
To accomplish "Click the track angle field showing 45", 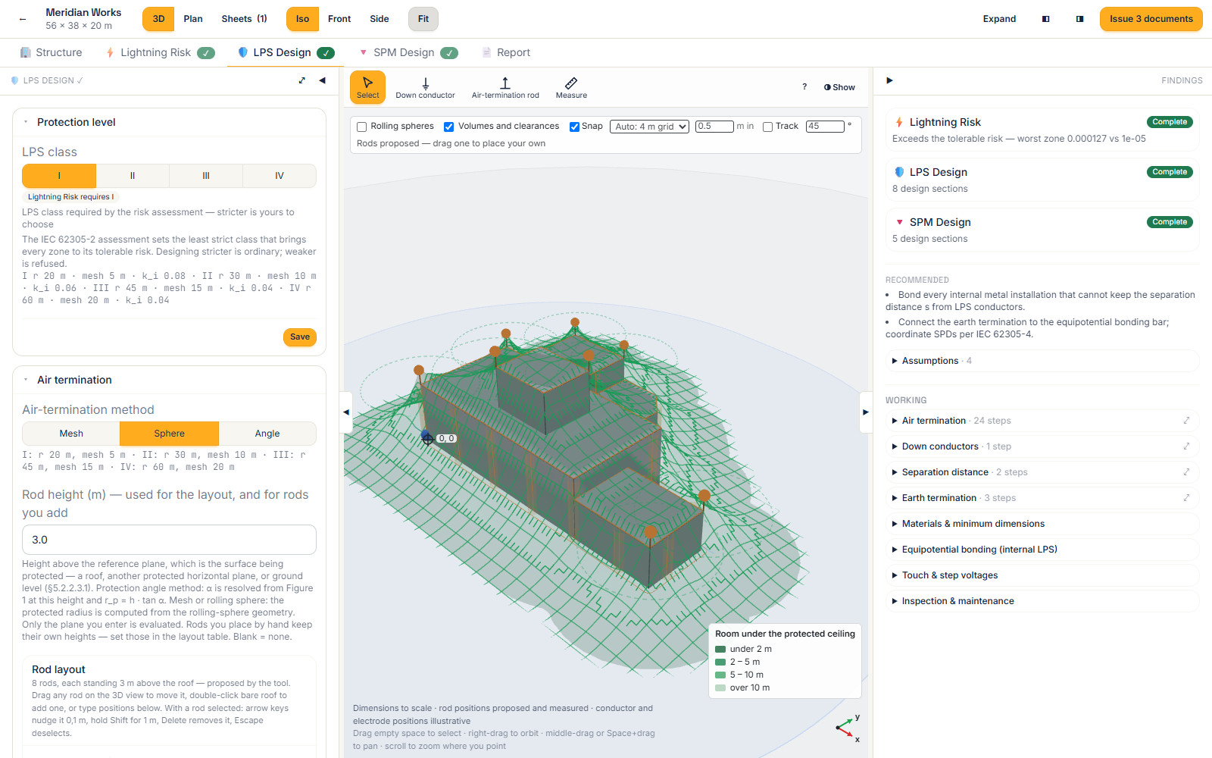I will (x=825, y=127).
